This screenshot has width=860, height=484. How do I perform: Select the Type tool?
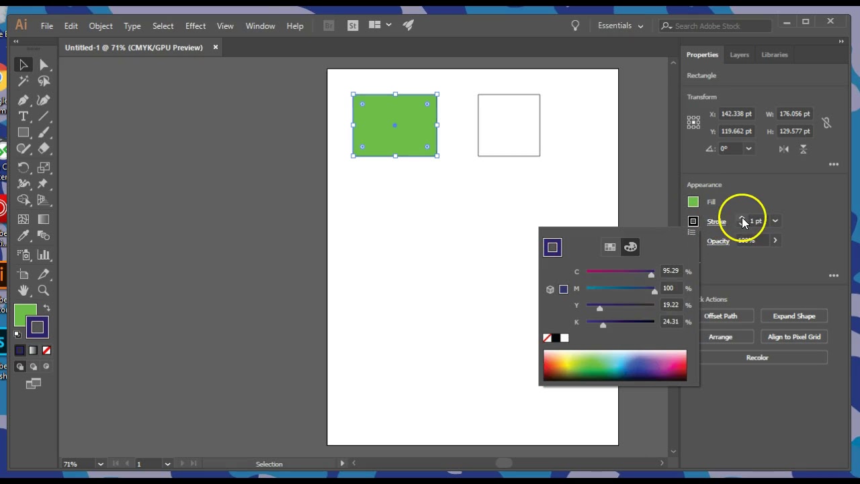(24, 116)
